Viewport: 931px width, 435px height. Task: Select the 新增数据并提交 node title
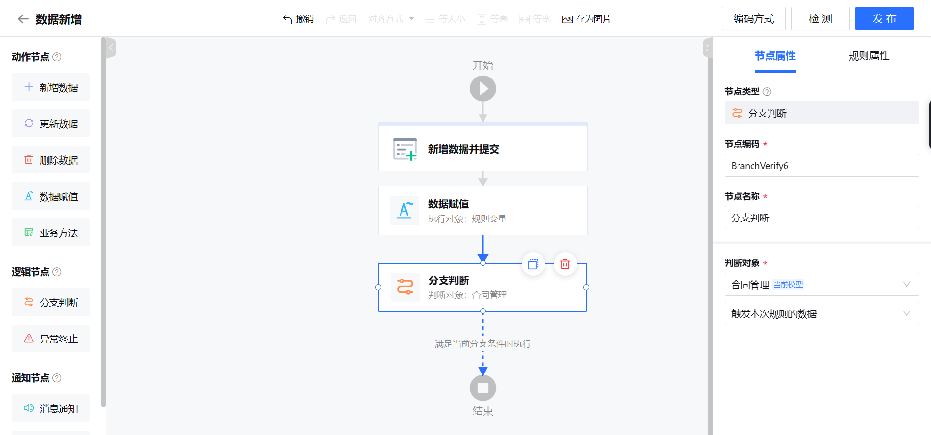(x=464, y=149)
